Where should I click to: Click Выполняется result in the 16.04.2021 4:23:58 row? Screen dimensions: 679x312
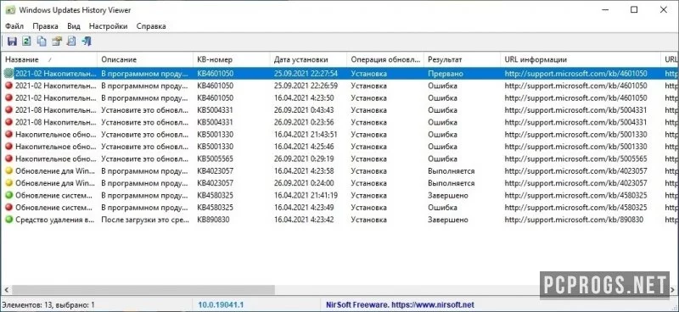(452, 171)
